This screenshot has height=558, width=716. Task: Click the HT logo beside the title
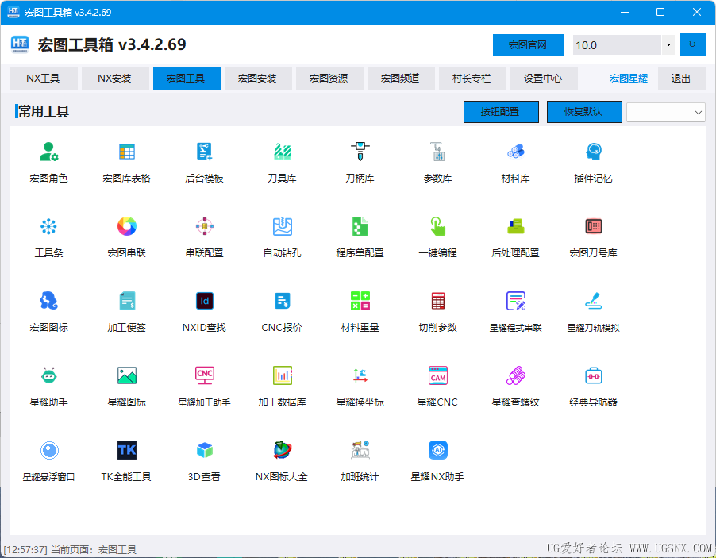(x=20, y=44)
